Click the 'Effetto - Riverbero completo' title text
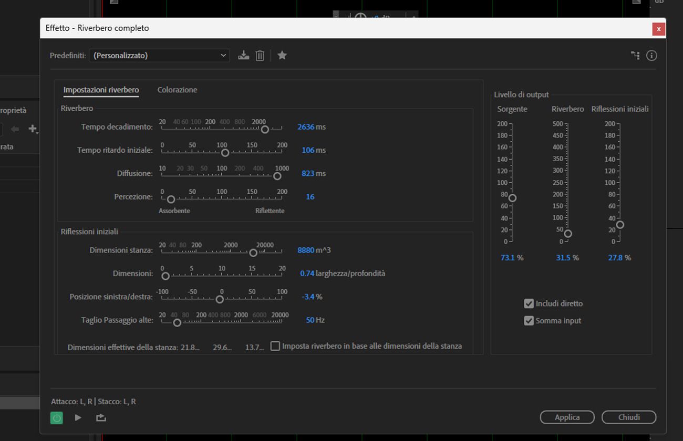 97,28
